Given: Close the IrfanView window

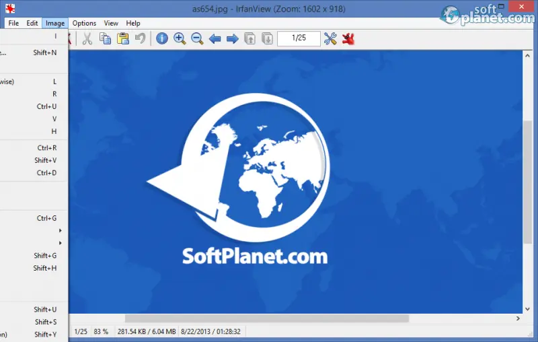Looking at the screenshot, I should coord(521,7).
